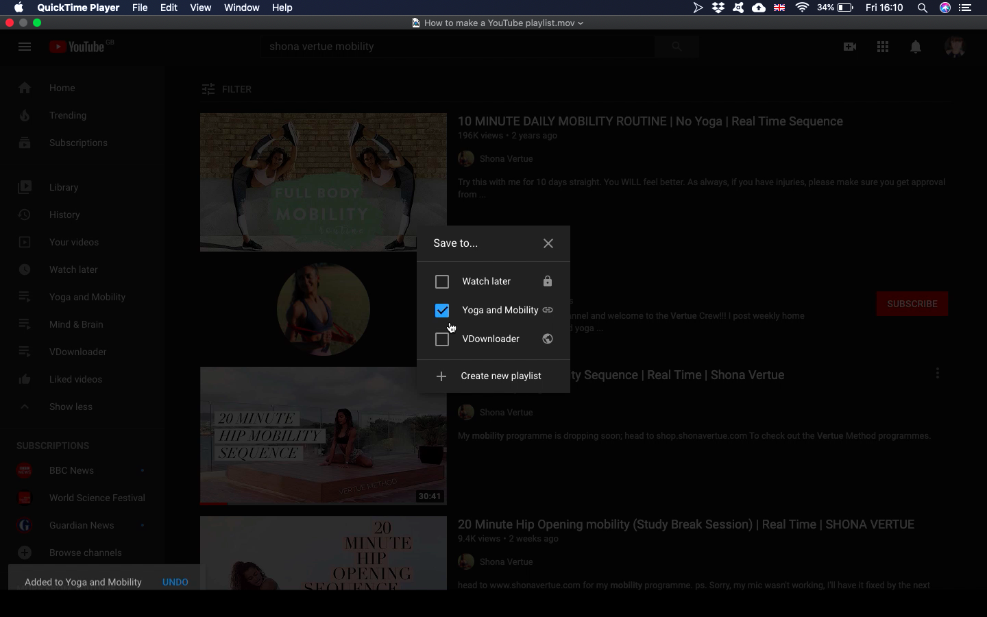Close the Save to dialog
987x617 pixels.
point(548,243)
